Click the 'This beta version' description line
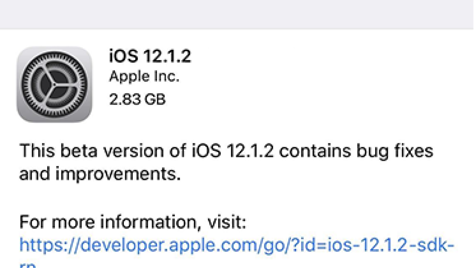Image resolution: width=476 pixels, height=268 pixels. [x=226, y=151]
